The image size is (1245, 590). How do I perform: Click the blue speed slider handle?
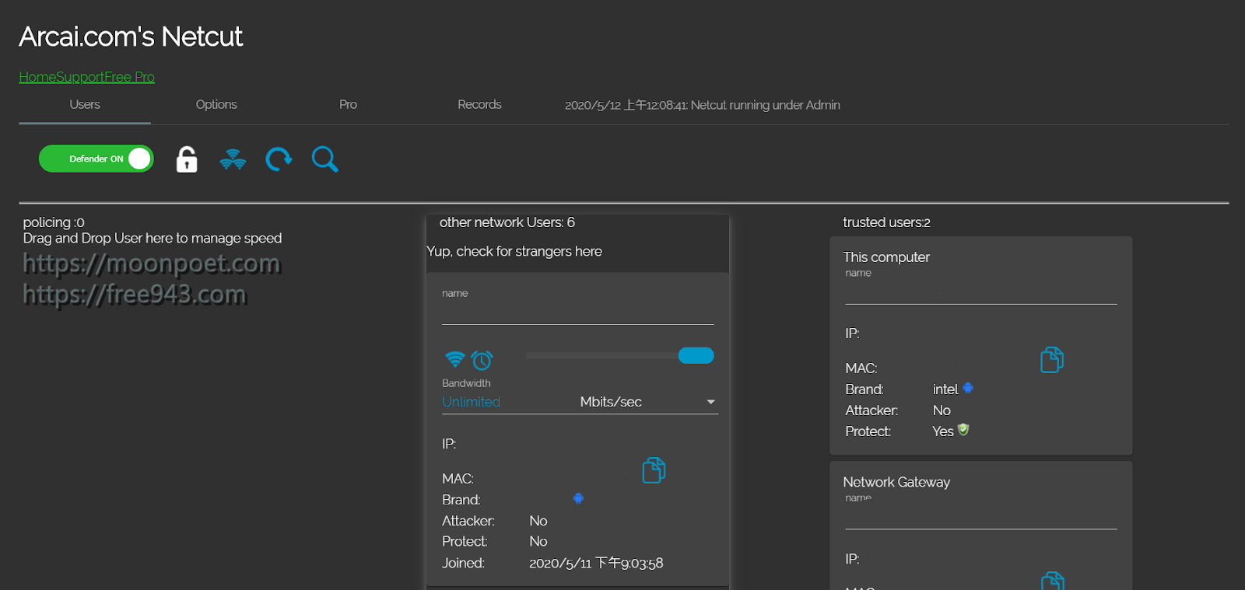coord(696,355)
